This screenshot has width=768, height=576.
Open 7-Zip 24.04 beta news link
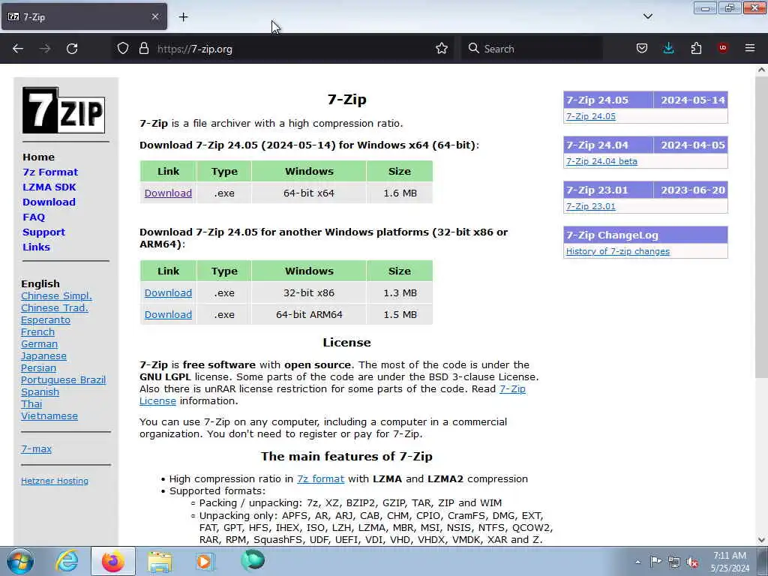point(601,161)
